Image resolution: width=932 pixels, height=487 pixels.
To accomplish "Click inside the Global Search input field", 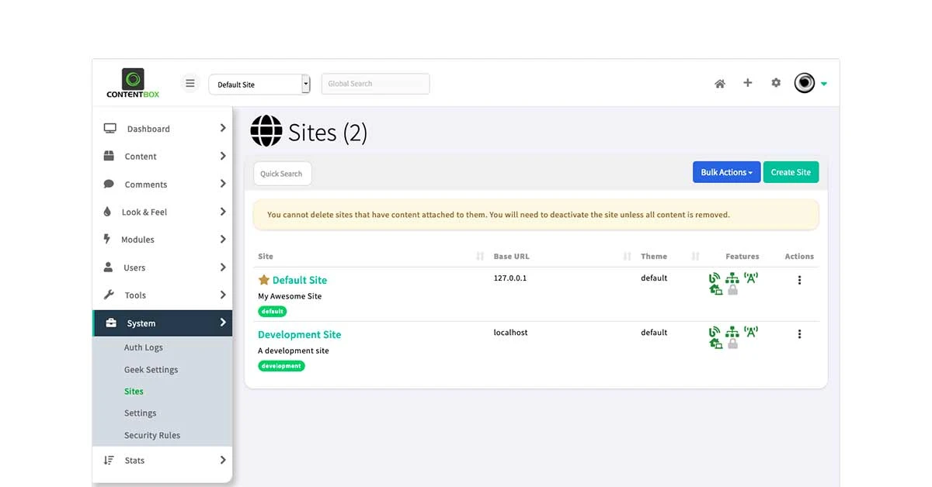I will pos(375,83).
